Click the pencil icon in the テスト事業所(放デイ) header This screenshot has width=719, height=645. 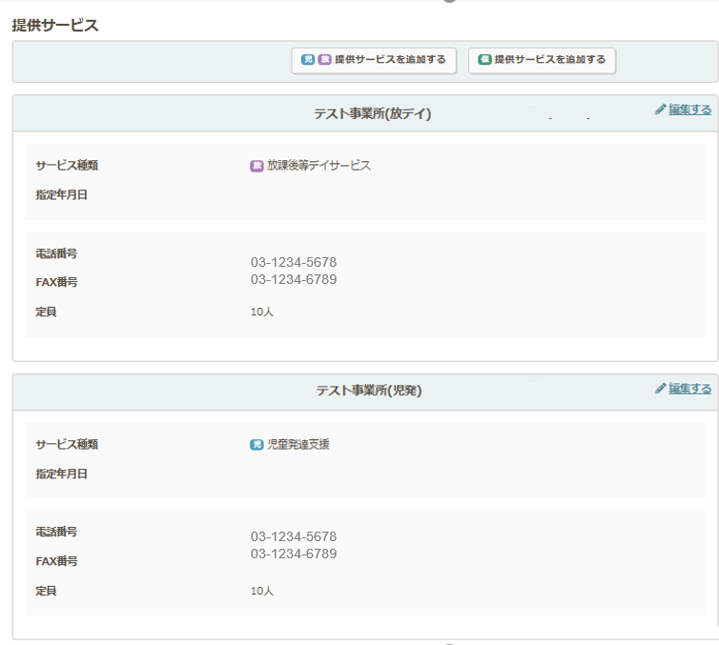pyautogui.click(x=660, y=110)
